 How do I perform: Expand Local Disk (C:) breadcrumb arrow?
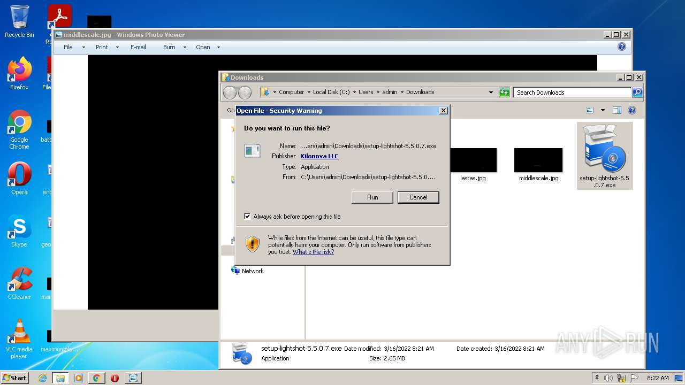tap(354, 92)
